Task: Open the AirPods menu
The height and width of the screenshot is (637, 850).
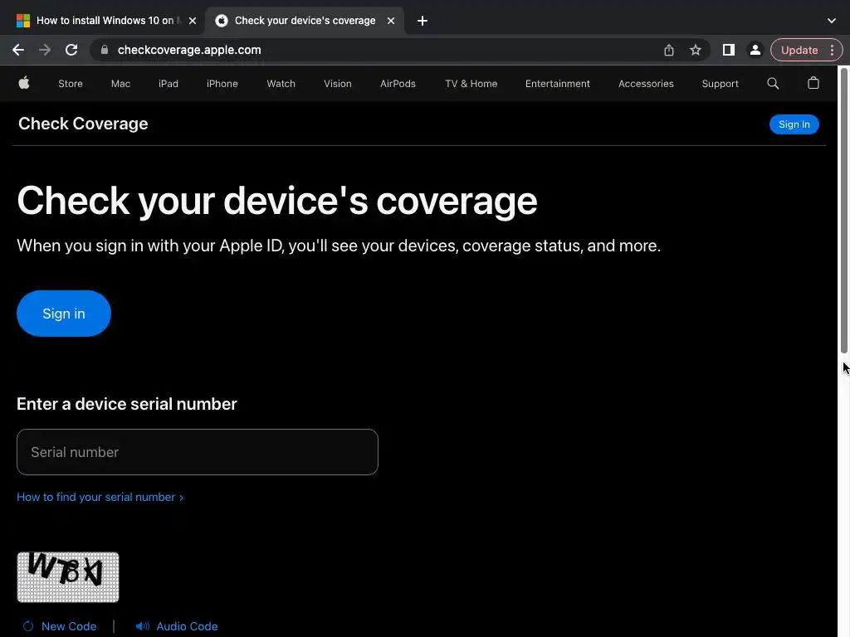Action: point(398,84)
